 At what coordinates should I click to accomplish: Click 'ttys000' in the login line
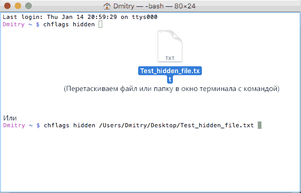tap(144, 17)
